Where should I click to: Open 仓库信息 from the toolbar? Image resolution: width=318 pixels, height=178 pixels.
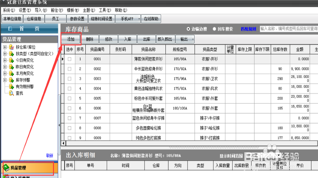click(34, 19)
